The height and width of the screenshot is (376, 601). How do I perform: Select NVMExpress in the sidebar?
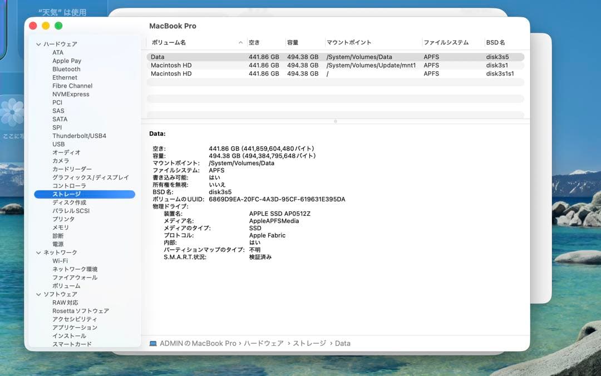click(71, 95)
